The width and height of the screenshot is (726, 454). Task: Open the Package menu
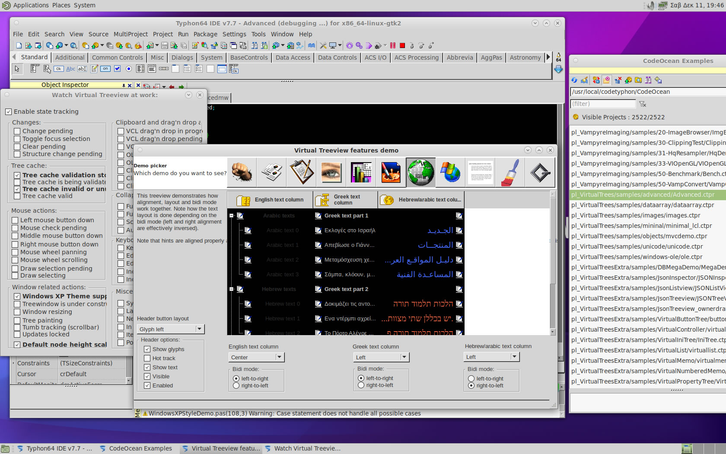click(x=205, y=34)
